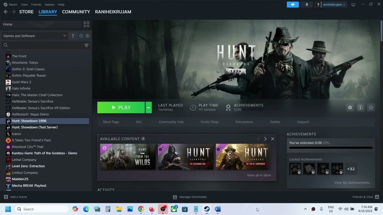383x215 pixels.
Task: Toggle the collections grid view icon
Action: coord(86,24)
